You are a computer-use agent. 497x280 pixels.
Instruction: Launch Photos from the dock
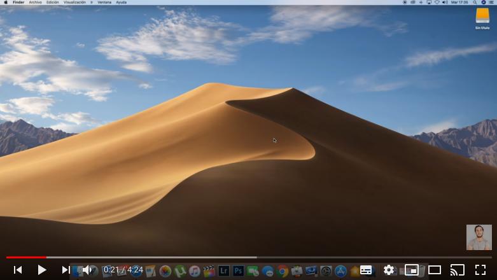[x=165, y=271]
